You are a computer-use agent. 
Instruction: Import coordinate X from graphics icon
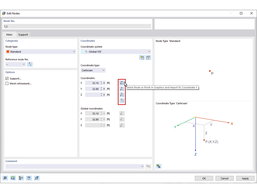click(x=122, y=83)
